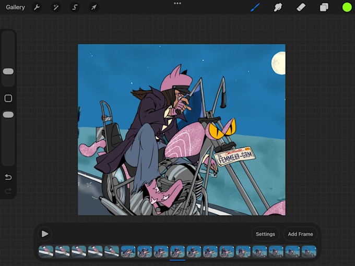Image resolution: width=355 pixels, height=266 pixels.
Task: Activate the Transform arrow tool
Action: pos(94,7)
